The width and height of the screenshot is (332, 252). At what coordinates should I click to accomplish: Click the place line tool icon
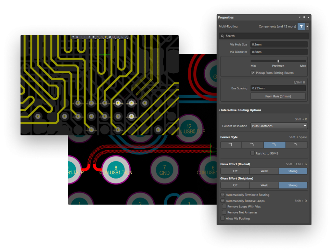[x=126, y=37]
